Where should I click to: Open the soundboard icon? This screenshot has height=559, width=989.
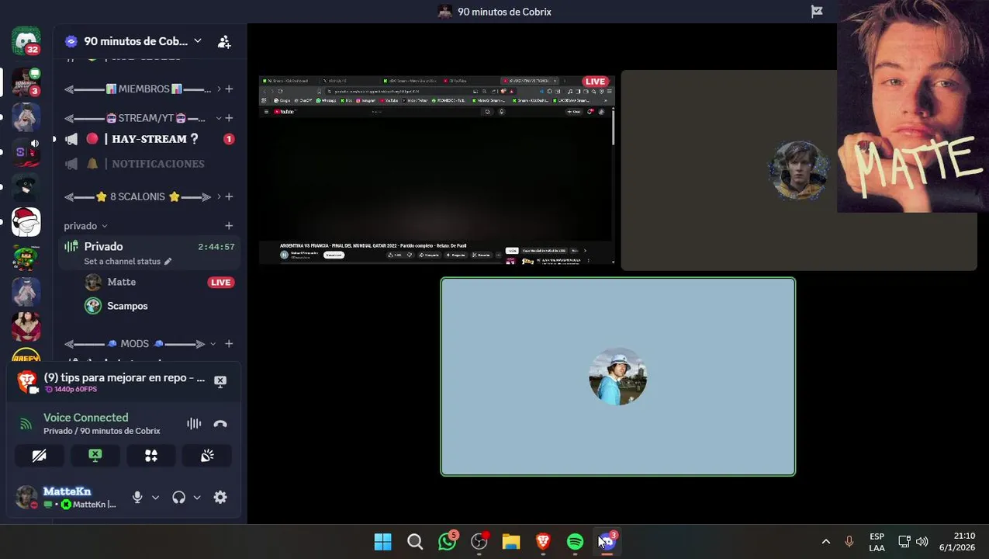pyautogui.click(x=207, y=456)
